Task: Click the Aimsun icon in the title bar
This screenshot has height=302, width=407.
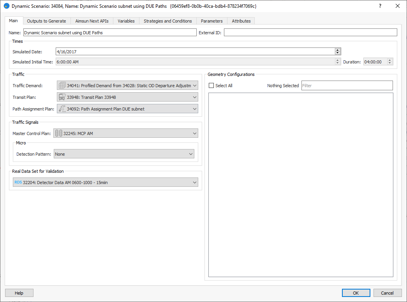Action: (6, 6)
